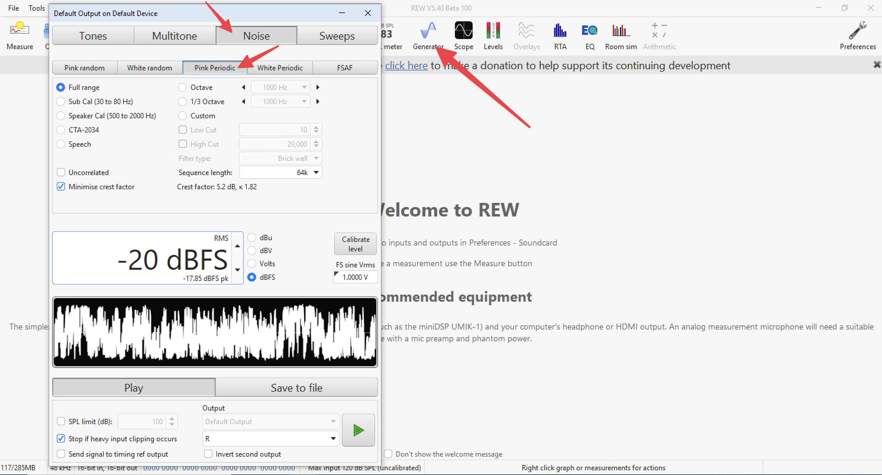This screenshot has height=475, width=882.
Task: Untick Minimise crest factor checkbox
Action: tap(61, 187)
